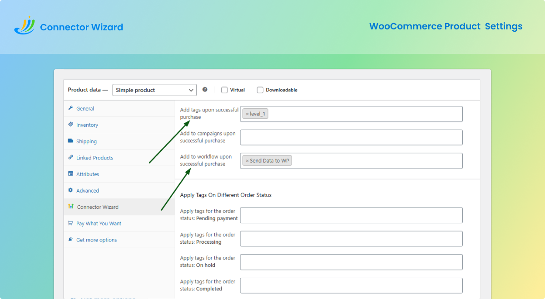The height and width of the screenshot is (299, 545).
Task: Open the Get more options tab
Action: [x=119, y=240]
